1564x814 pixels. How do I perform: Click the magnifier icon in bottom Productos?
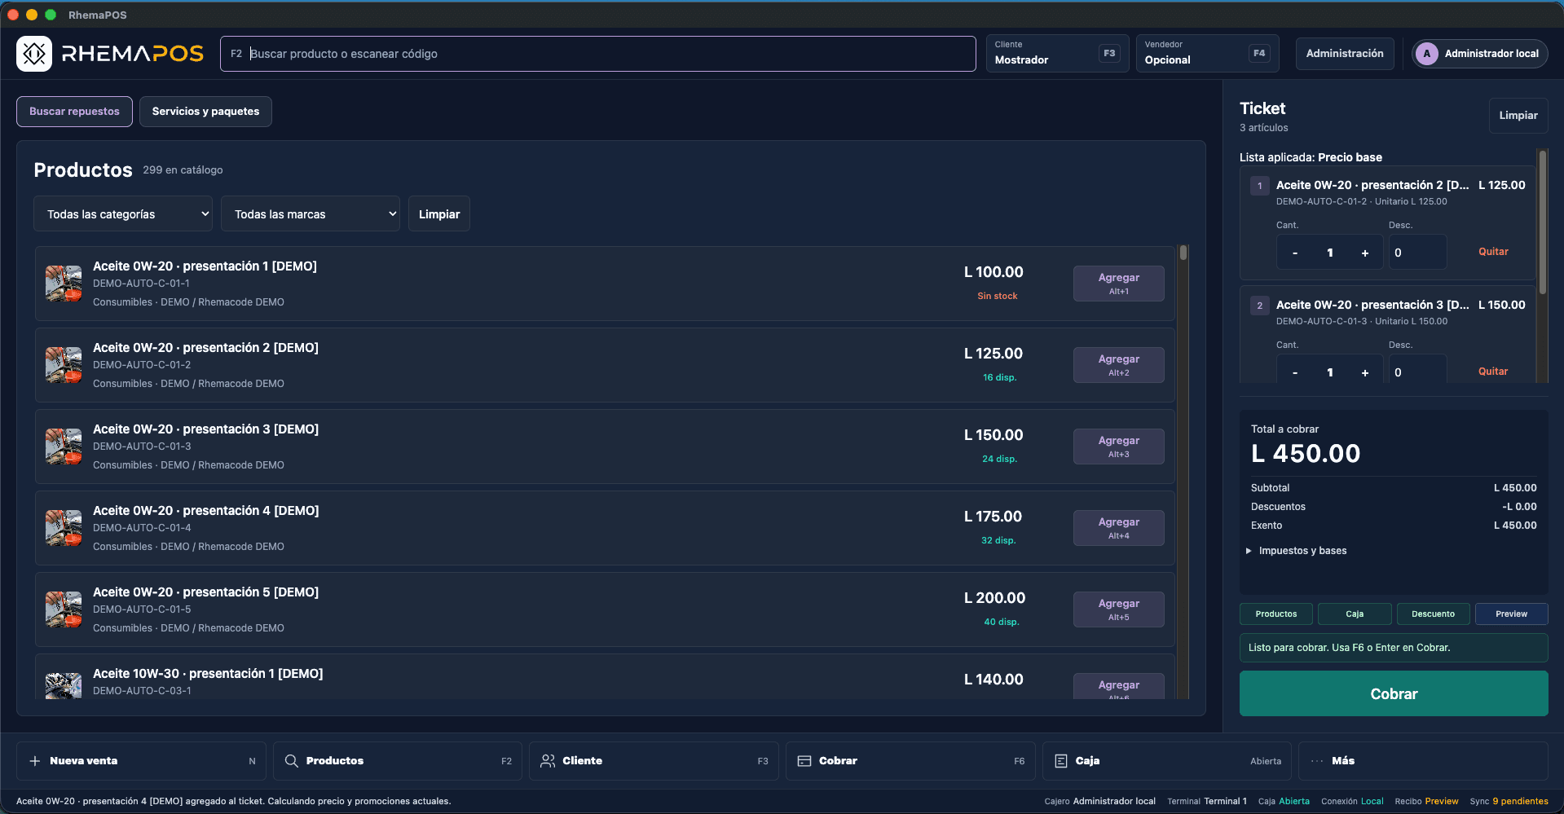(x=291, y=761)
